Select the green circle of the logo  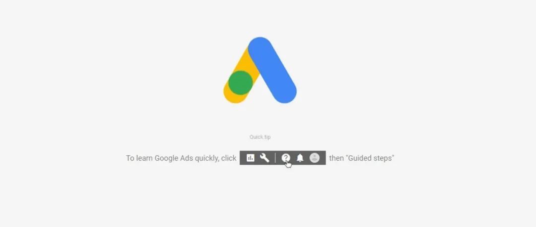click(x=240, y=83)
